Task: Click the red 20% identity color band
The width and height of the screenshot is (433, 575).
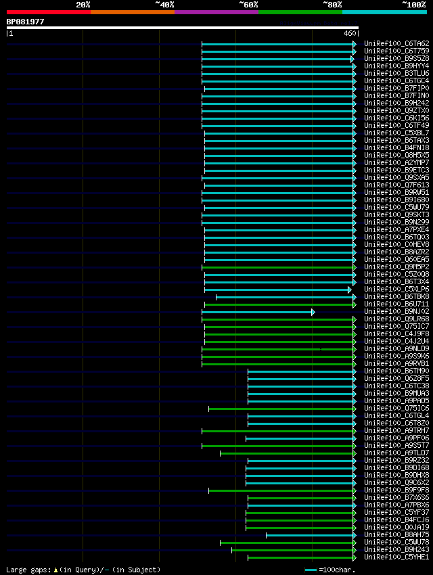Action: click(49, 12)
